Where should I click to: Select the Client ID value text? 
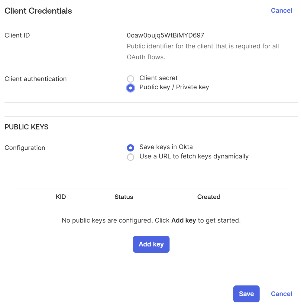166,35
